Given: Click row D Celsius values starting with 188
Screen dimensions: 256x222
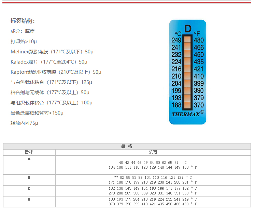Looking at the screenshot, I should pos(153,199).
